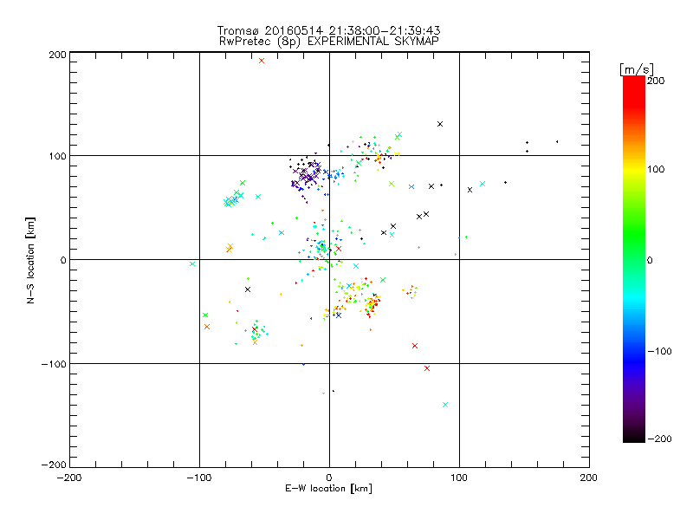Click the title 'Tromsø 20160514 21:38:00-21:39:43'
The width and height of the screenshot is (693, 520).
click(x=328, y=30)
